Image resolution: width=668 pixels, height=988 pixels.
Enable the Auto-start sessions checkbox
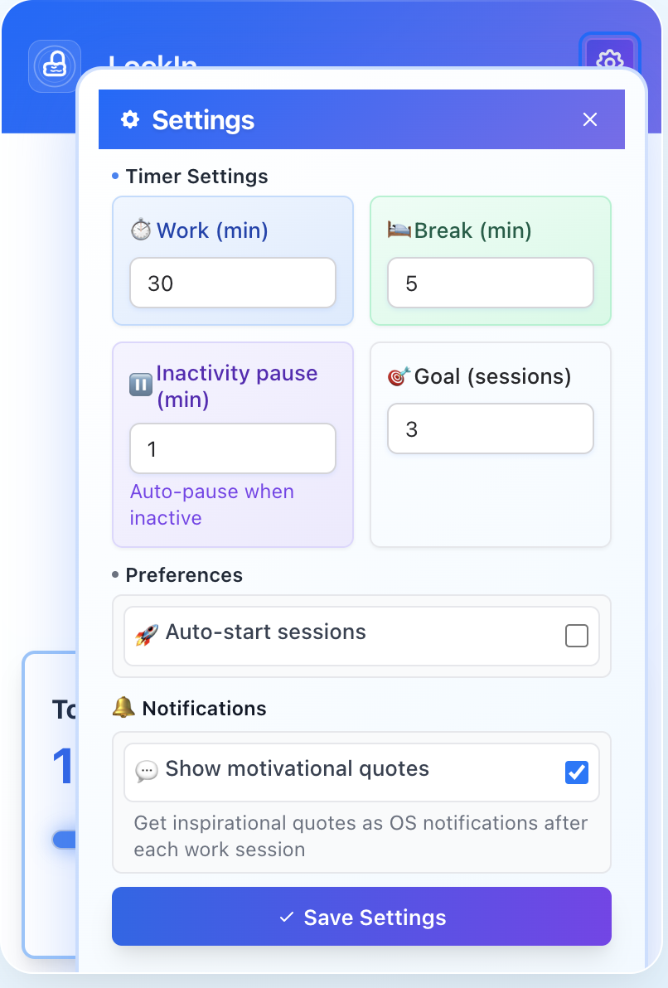click(x=576, y=636)
